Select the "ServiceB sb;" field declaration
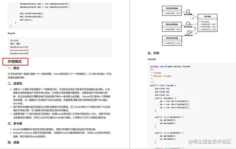 [162, 92]
